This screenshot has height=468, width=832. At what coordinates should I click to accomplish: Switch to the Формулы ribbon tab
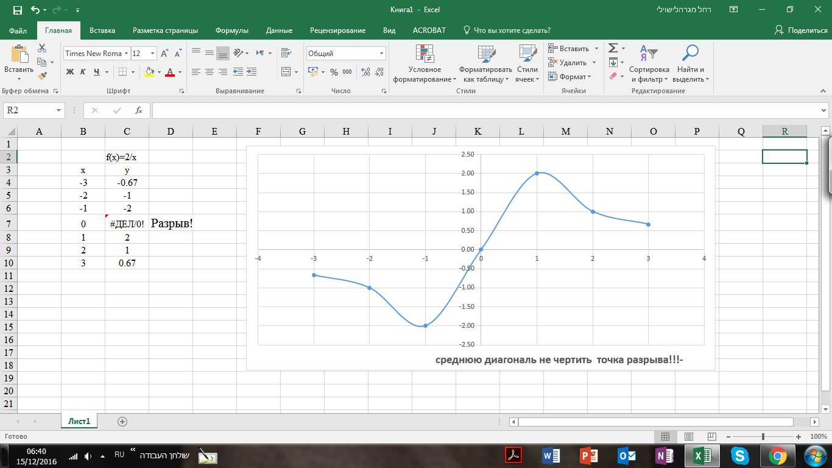click(231, 30)
